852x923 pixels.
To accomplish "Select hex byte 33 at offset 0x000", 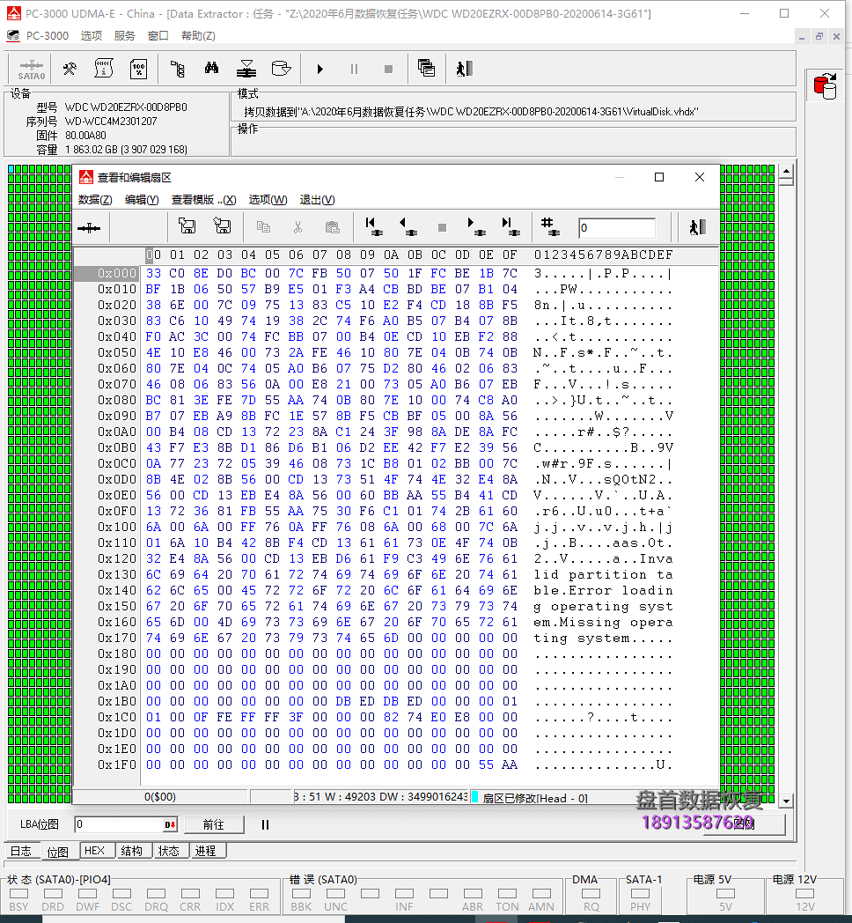I will [x=153, y=273].
